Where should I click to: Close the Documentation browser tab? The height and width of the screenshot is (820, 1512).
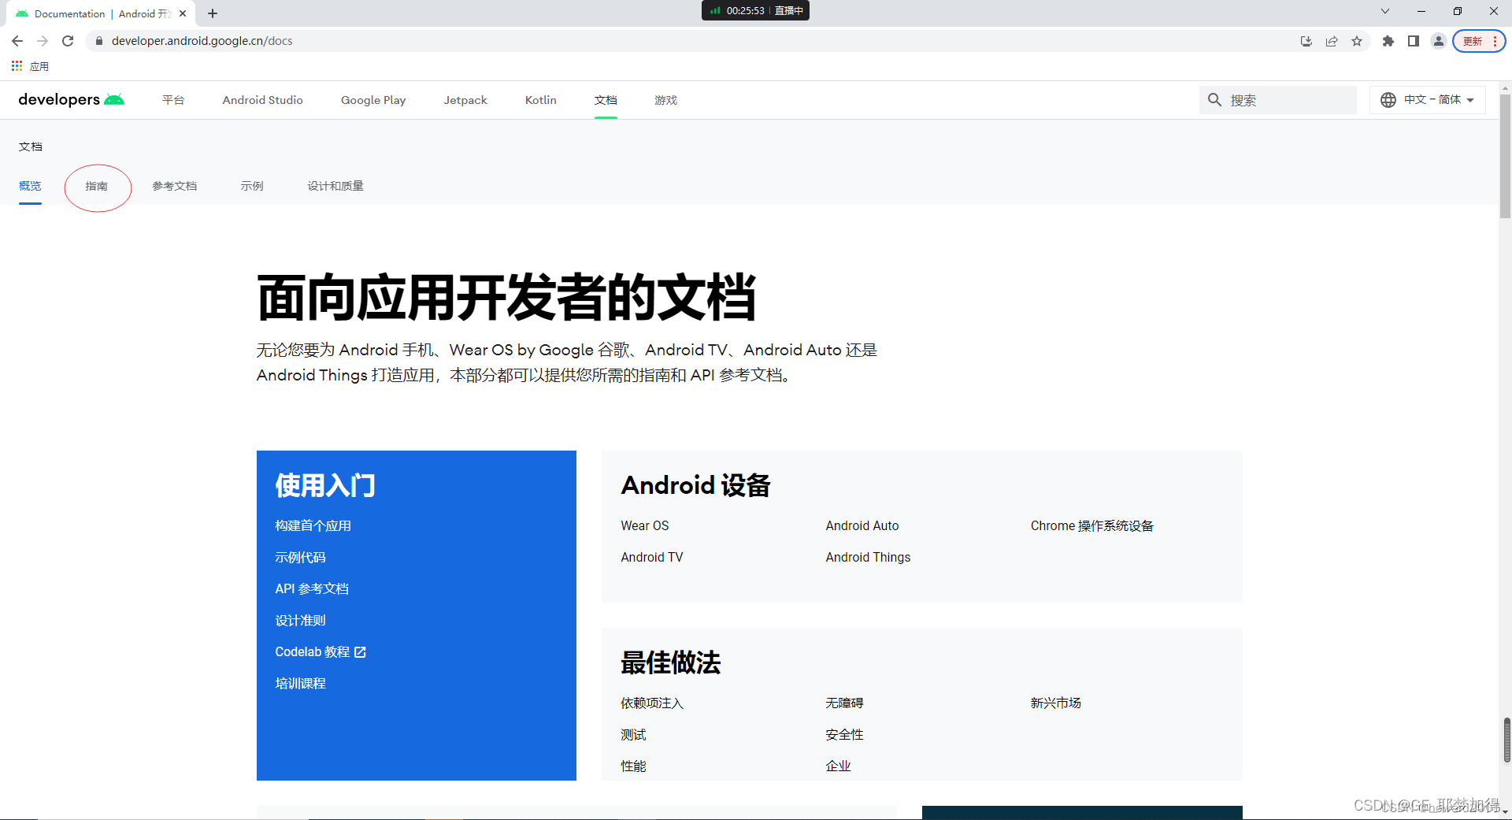point(183,13)
